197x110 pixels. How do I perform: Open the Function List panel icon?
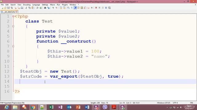pos(85,8)
